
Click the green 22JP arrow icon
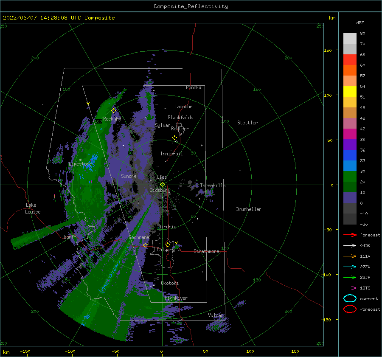[x=350, y=277]
